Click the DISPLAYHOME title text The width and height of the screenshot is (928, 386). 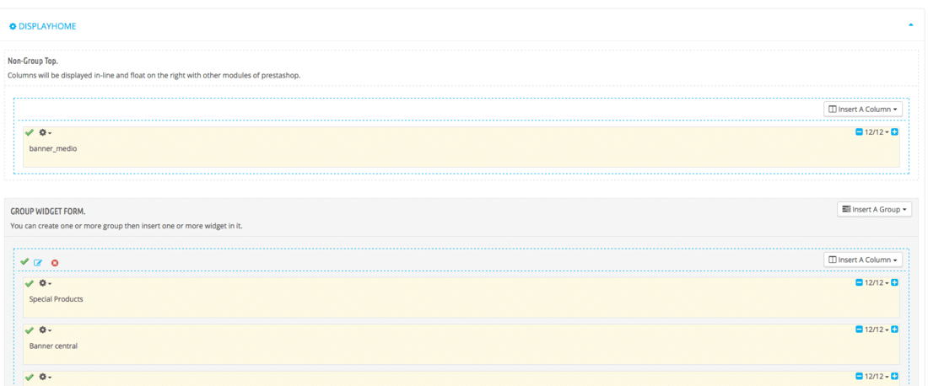pos(47,27)
